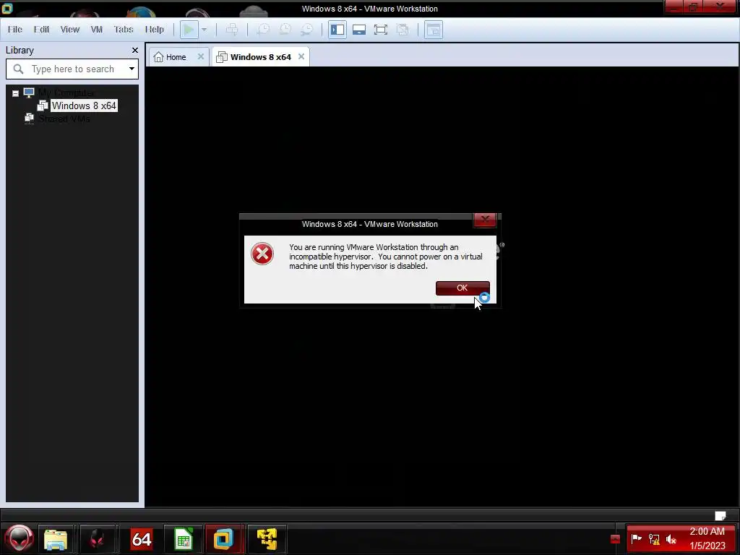This screenshot has width=740, height=555.
Task: Open the LibreOffice Calc taskbar icon
Action: pyautogui.click(x=183, y=538)
